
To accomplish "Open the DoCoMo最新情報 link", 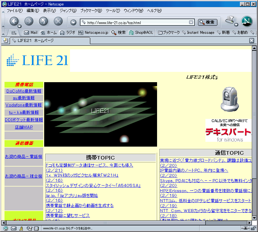I will point(24,91).
